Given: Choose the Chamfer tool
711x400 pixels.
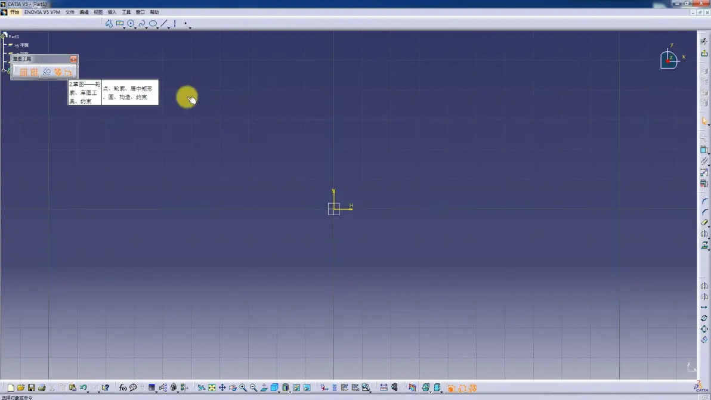Looking at the screenshot, I should (x=704, y=212).
